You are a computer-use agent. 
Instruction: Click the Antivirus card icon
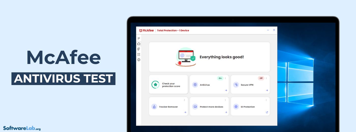coord(195,85)
